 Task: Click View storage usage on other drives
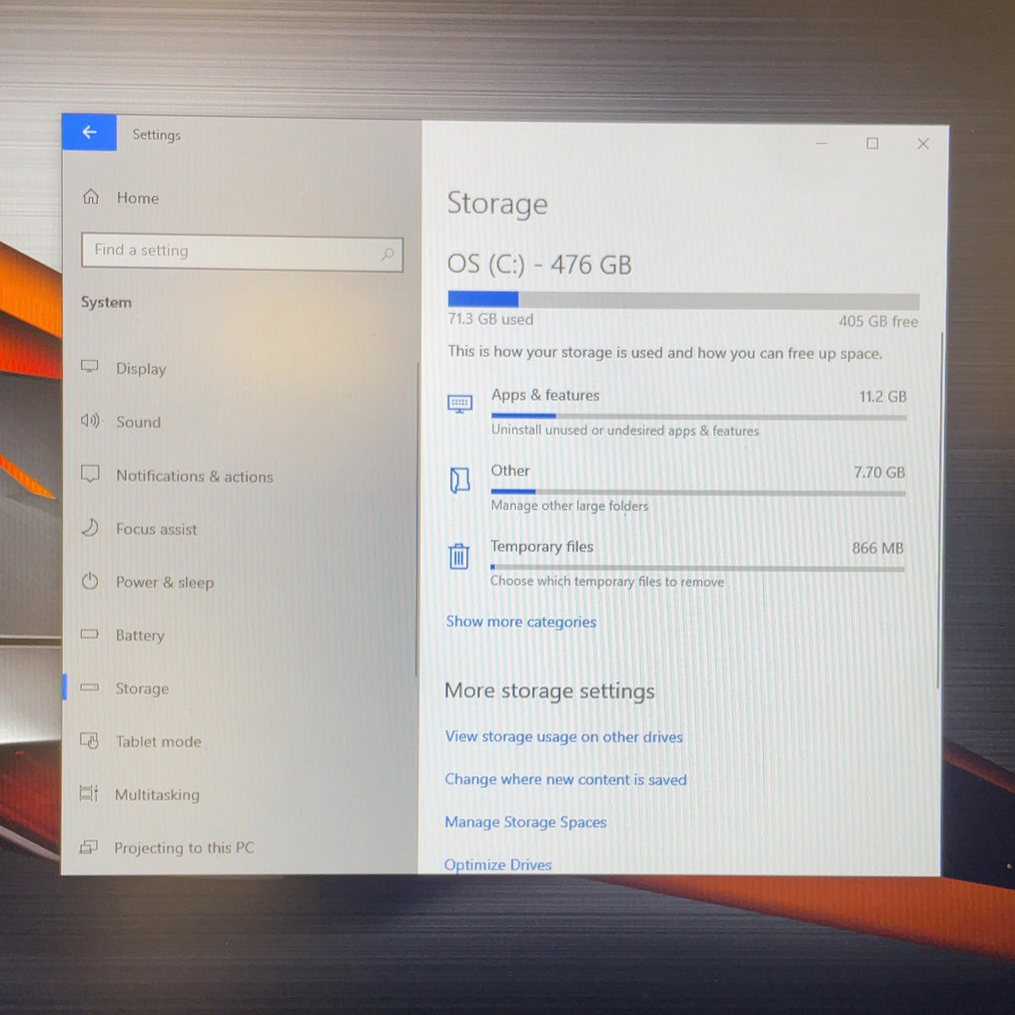(564, 737)
